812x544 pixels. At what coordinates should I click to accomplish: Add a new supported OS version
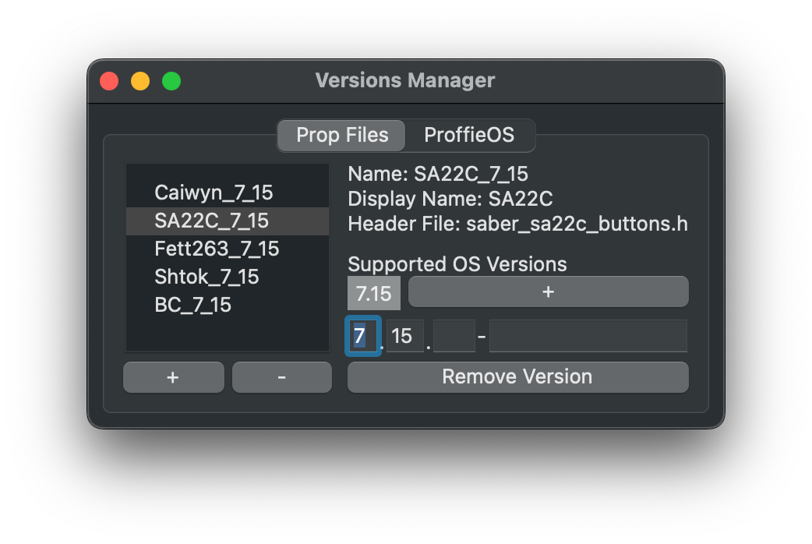548,291
